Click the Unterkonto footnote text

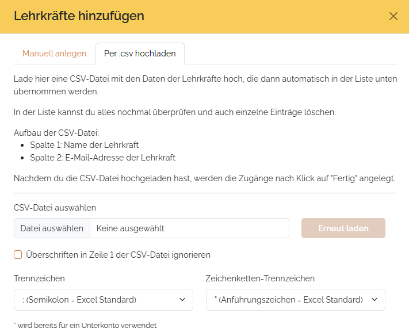[85, 326]
